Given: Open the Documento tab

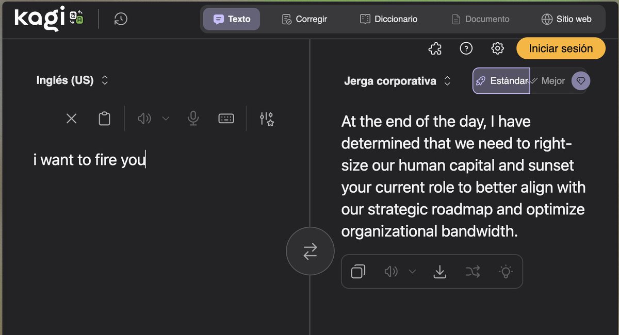Looking at the screenshot, I should coord(480,19).
